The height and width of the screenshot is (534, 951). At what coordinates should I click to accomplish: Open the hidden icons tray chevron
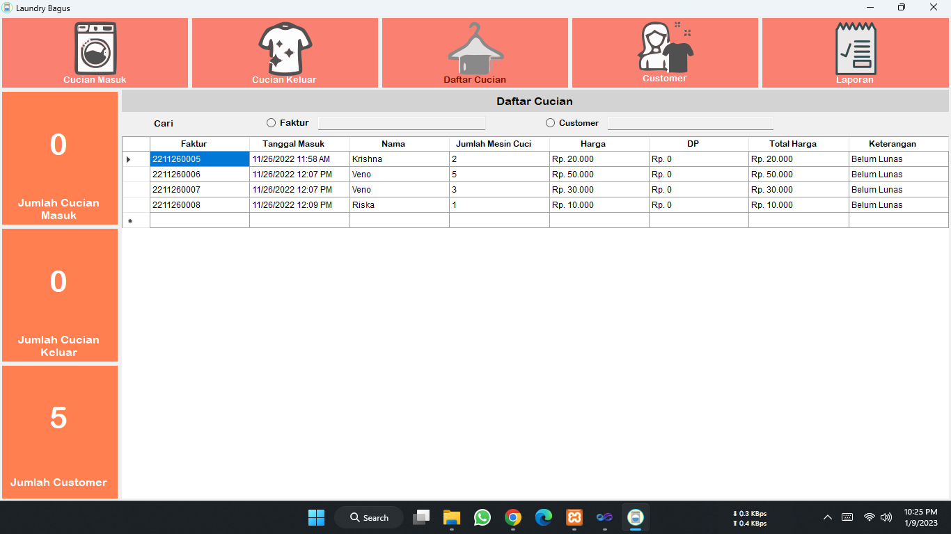[x=828, y=517]
